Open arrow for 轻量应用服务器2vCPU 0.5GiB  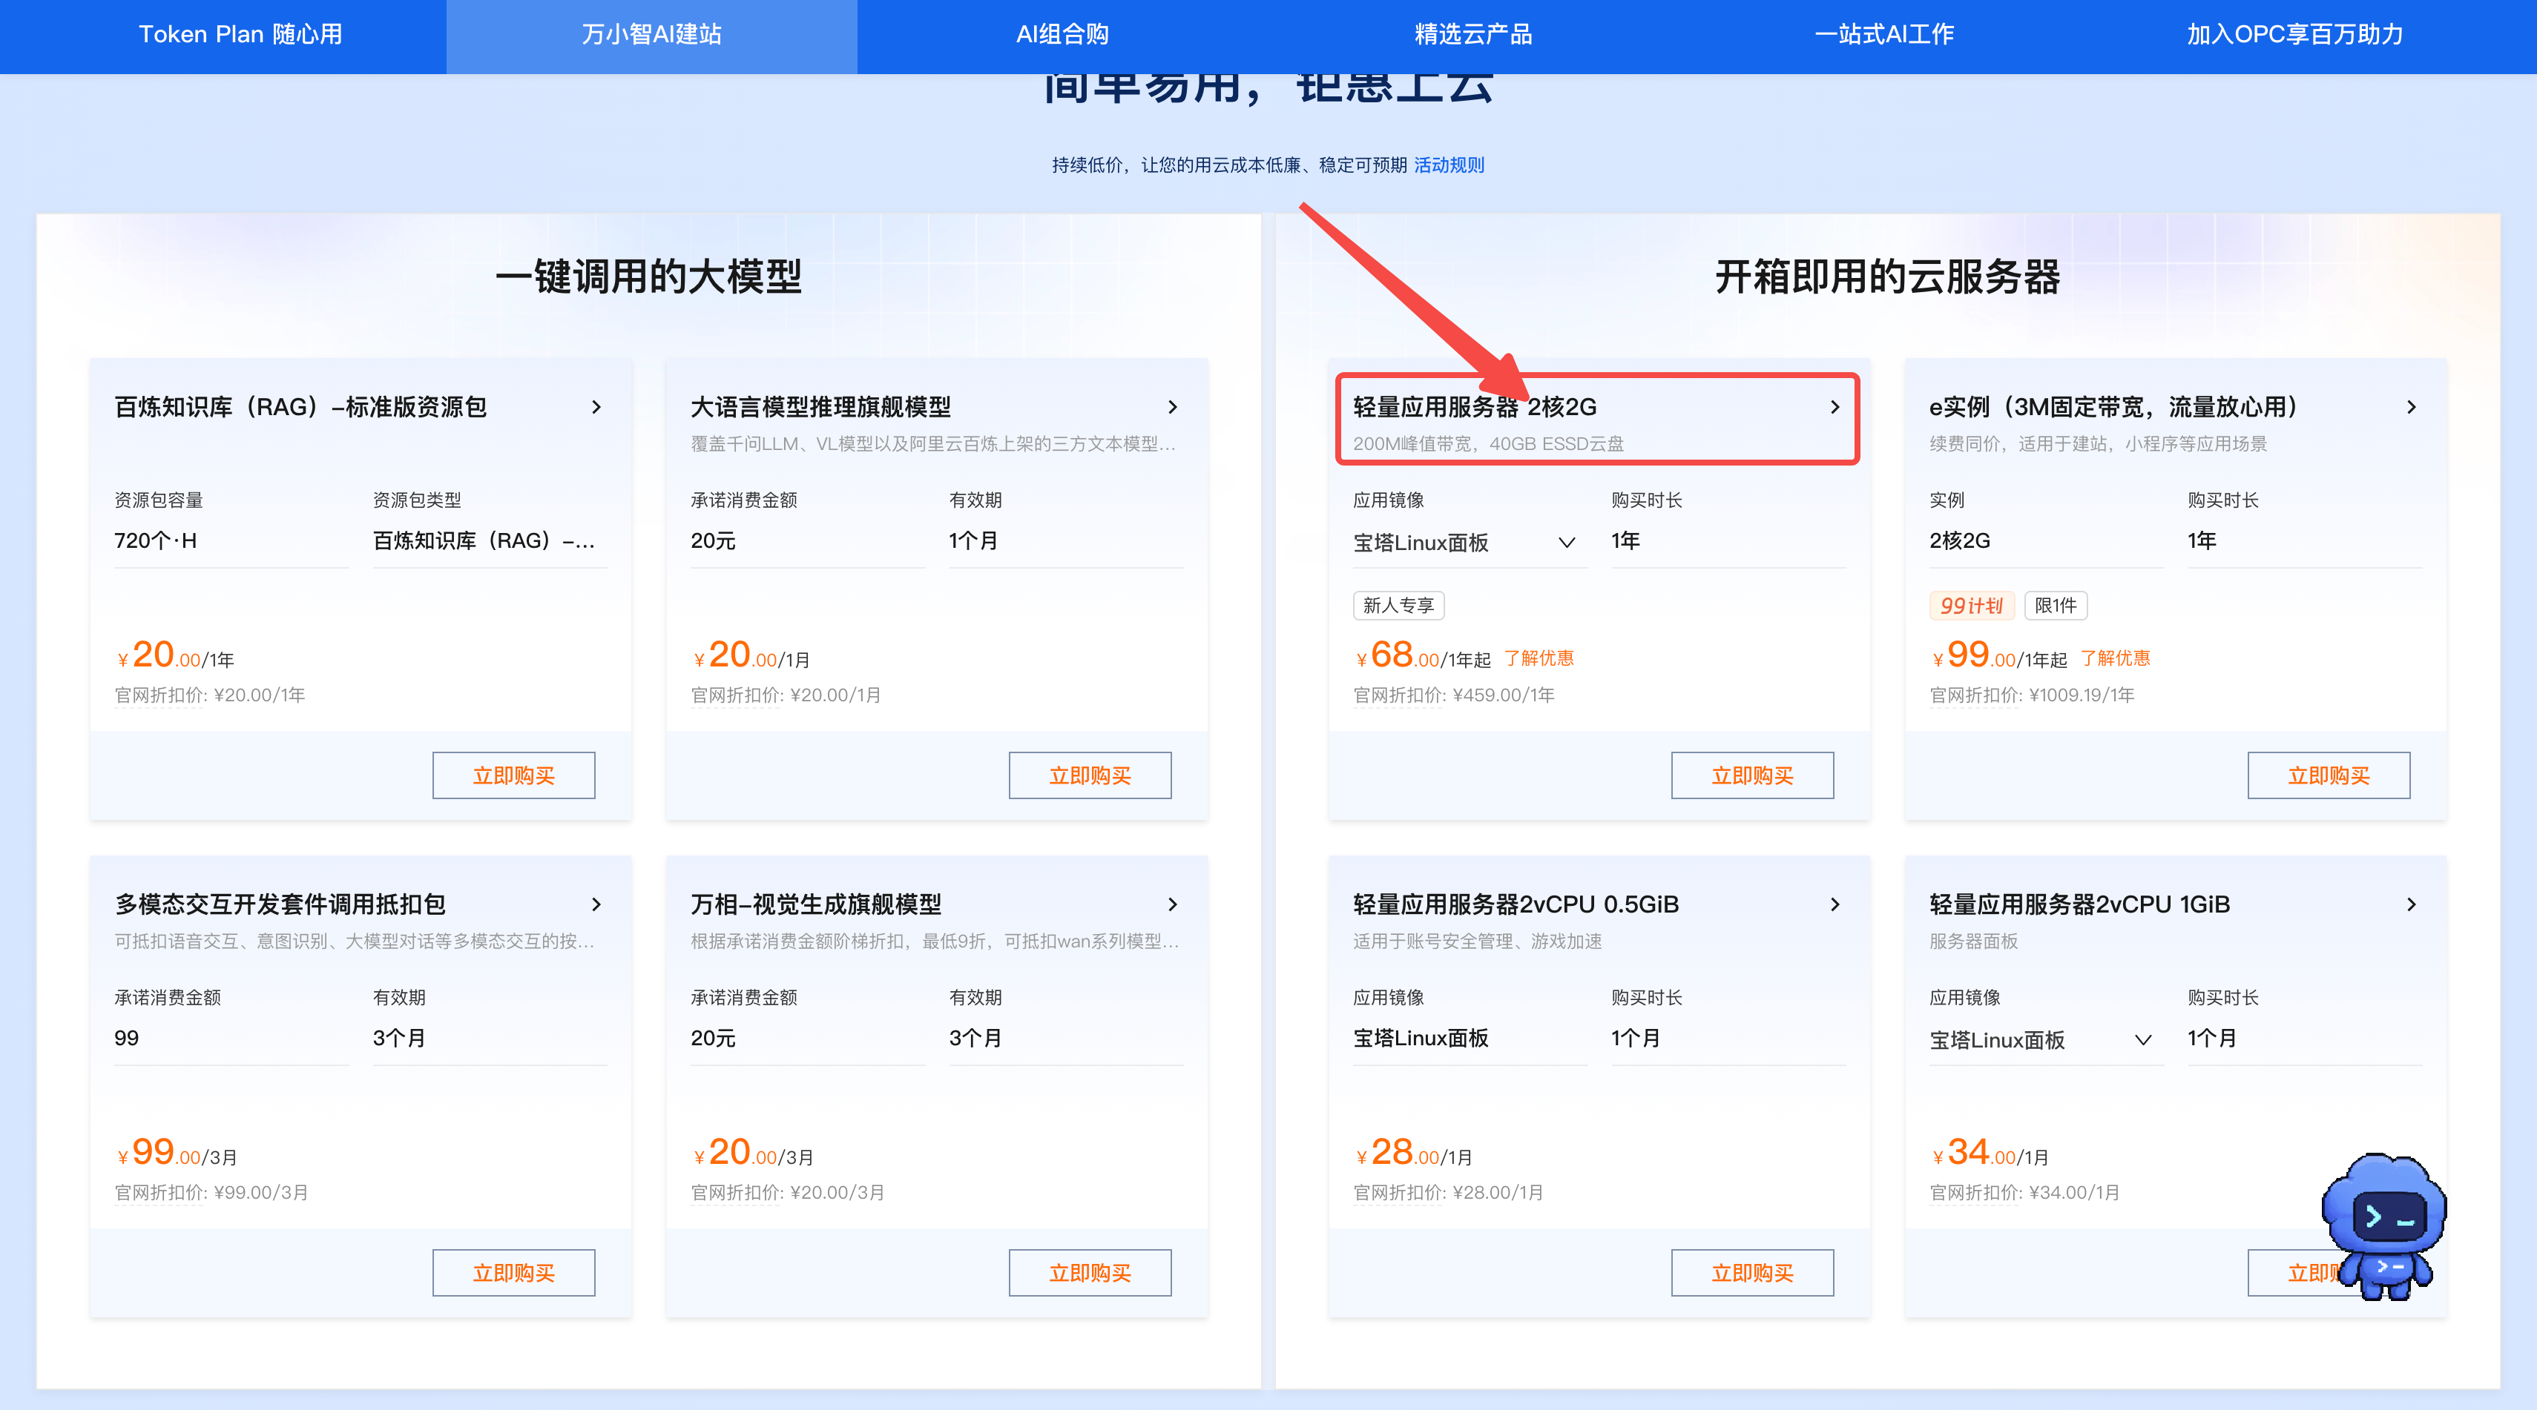1835,904
